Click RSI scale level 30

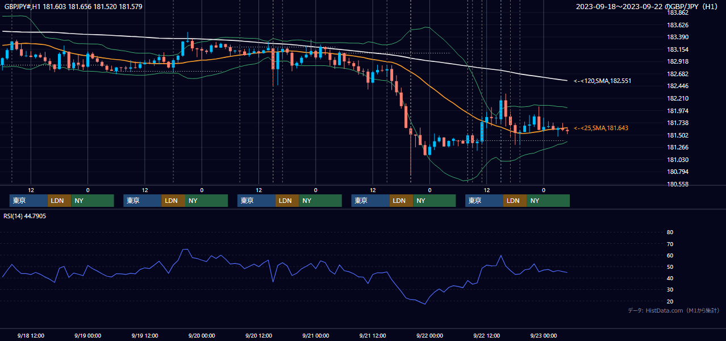pyautogui.click(x=670, y=290)
